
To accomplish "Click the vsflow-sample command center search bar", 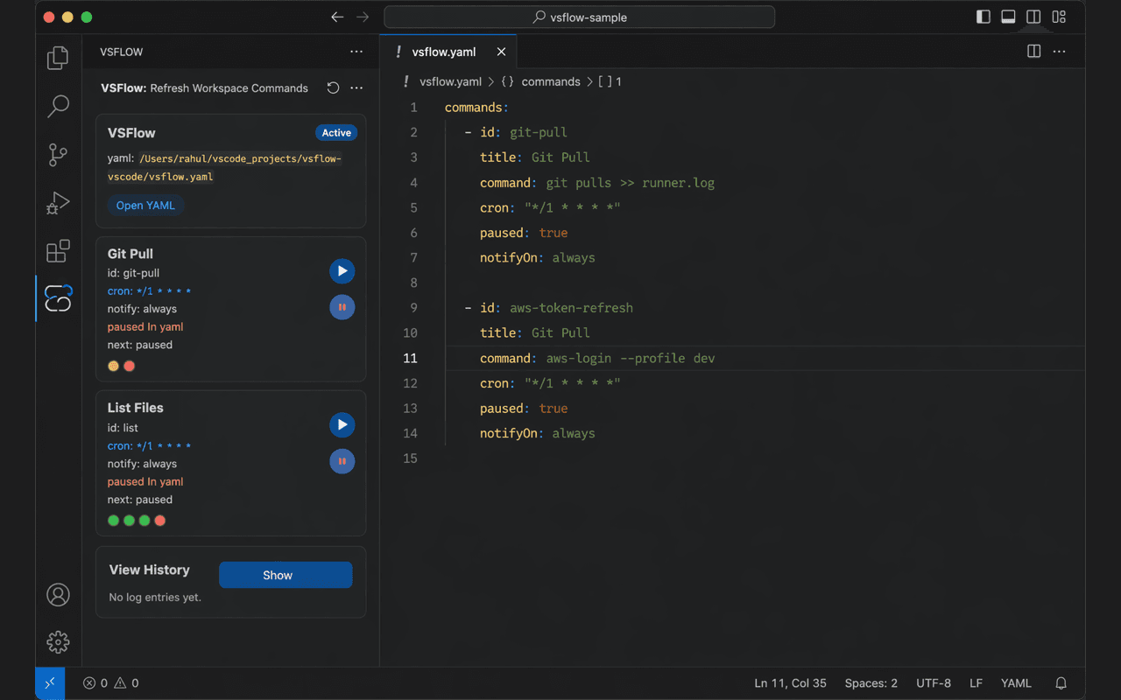I will (578, 17).
